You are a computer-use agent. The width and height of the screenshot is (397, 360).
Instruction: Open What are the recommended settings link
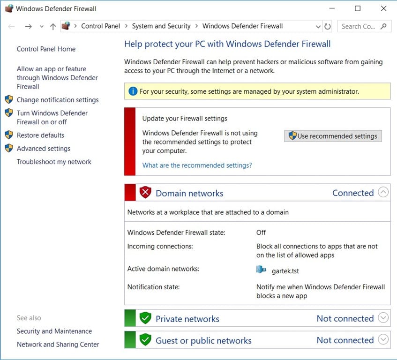[197, 165]
